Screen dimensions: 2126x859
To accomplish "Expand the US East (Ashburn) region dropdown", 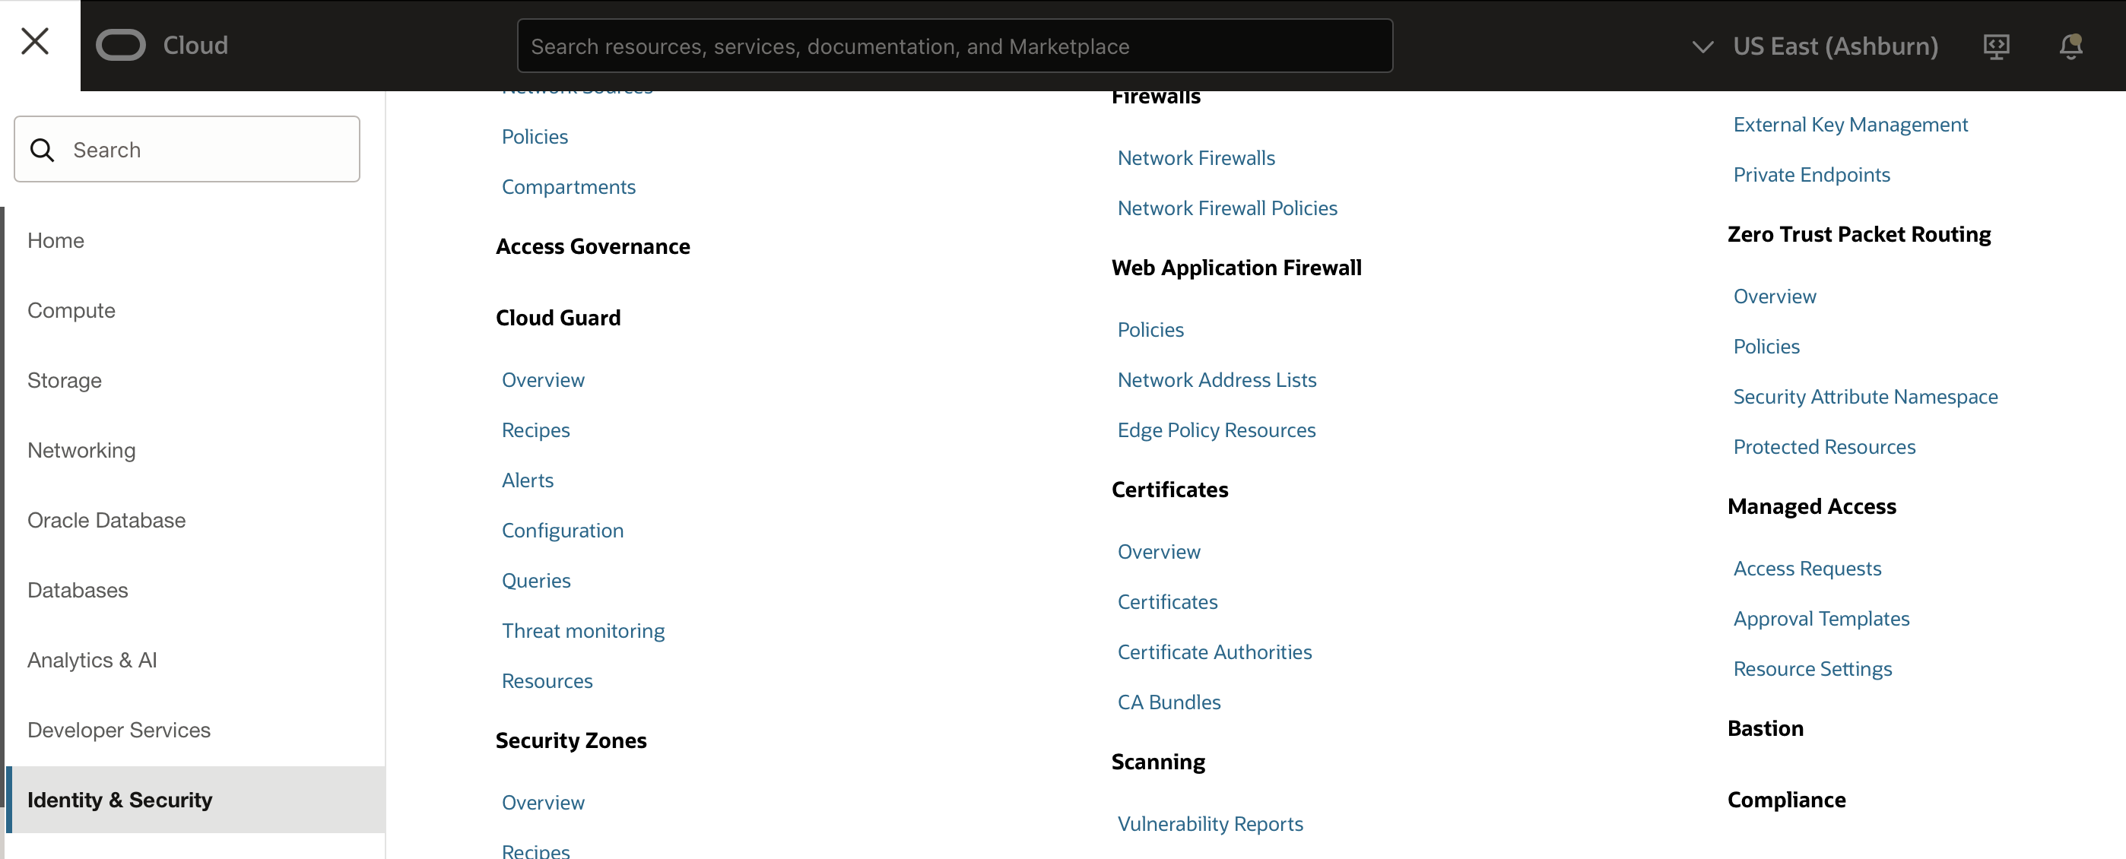I will pos(1815,46).
